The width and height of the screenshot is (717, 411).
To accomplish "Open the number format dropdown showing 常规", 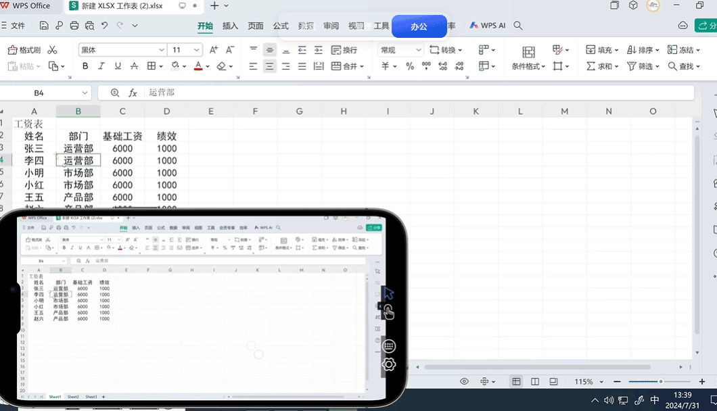I will [x=418, y=50].
